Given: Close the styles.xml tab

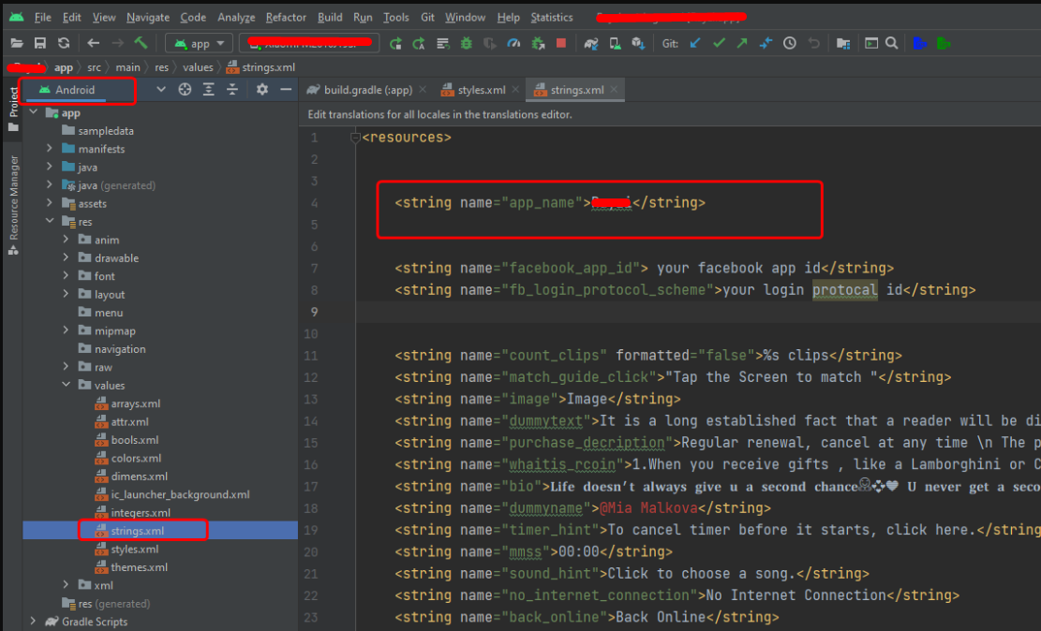Looking at the screenshot, I should [x=515, y=90].
